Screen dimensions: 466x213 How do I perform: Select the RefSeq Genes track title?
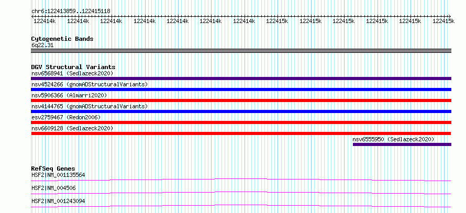click(x=53, y=169)
